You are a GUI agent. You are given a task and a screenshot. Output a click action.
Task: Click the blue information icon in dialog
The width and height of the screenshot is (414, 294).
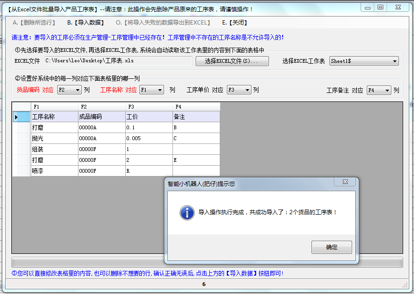187,212
